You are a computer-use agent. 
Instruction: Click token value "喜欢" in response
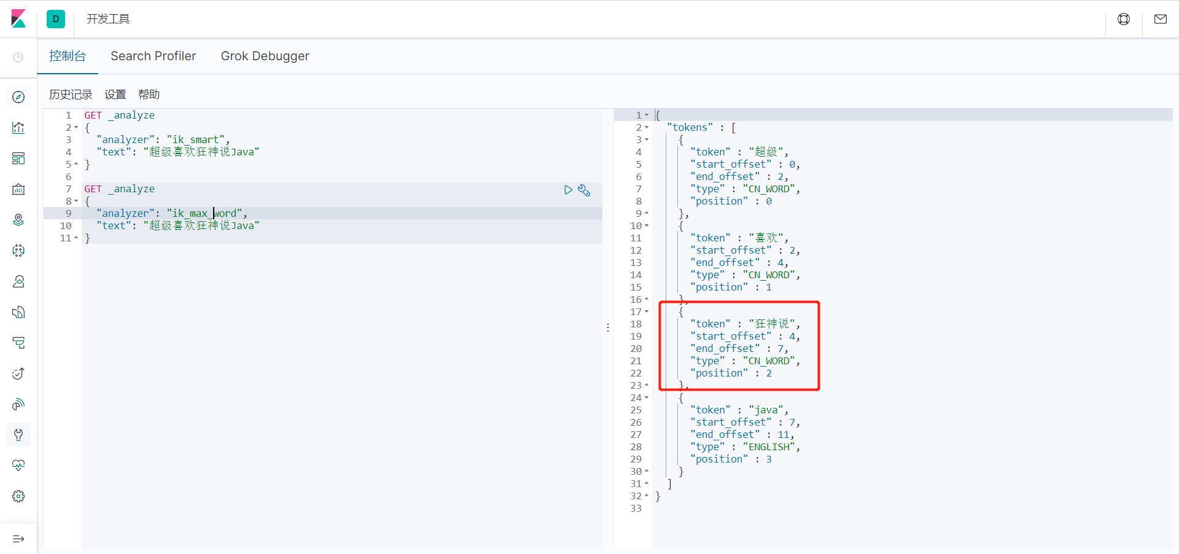pos(766,238)
